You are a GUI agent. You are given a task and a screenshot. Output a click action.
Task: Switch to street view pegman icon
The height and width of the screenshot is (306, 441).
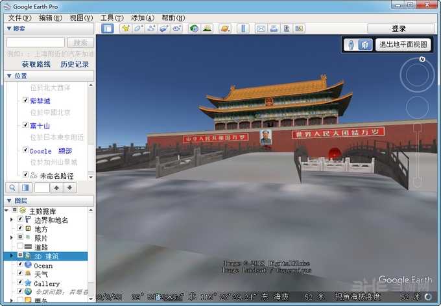pos(351,45)
